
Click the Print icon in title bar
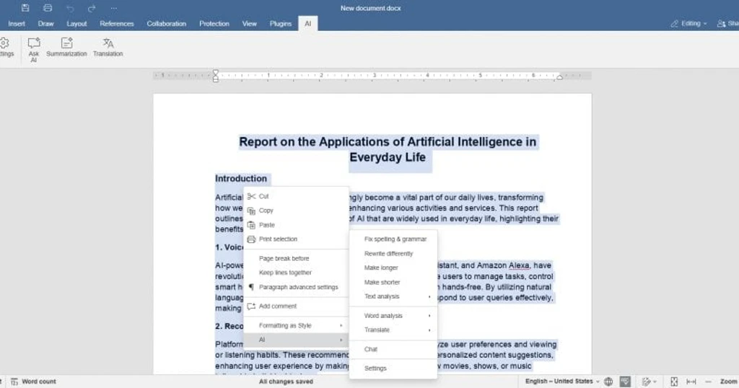click(48, 8)
